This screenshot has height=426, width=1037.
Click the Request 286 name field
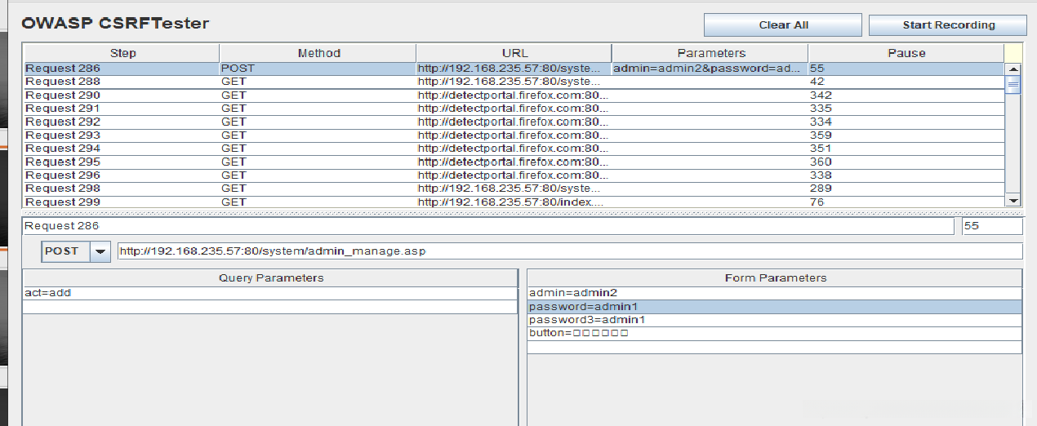pyautogui.click(x=487, y=226)
